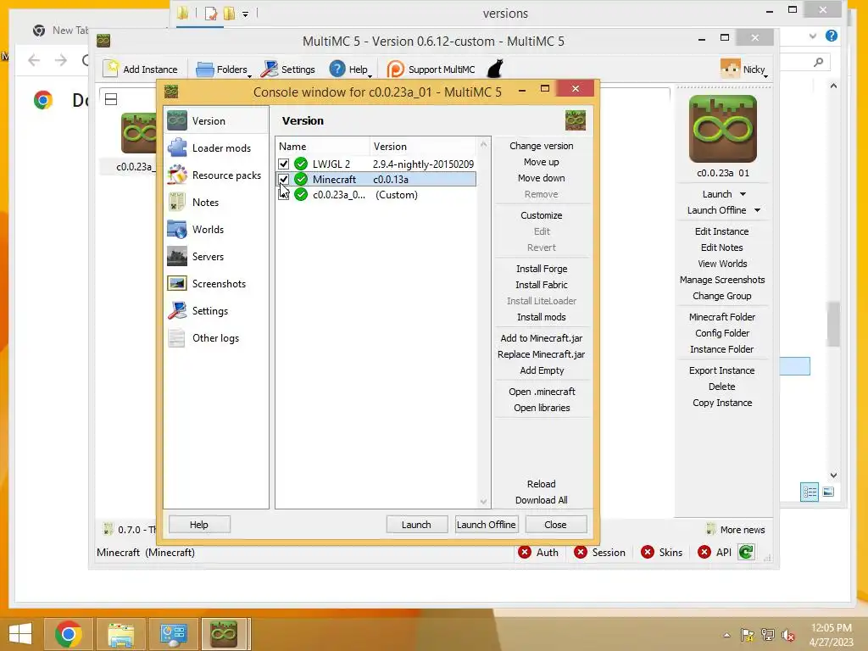
Task: Click the Name column header
Action: [x=323, y=146]
